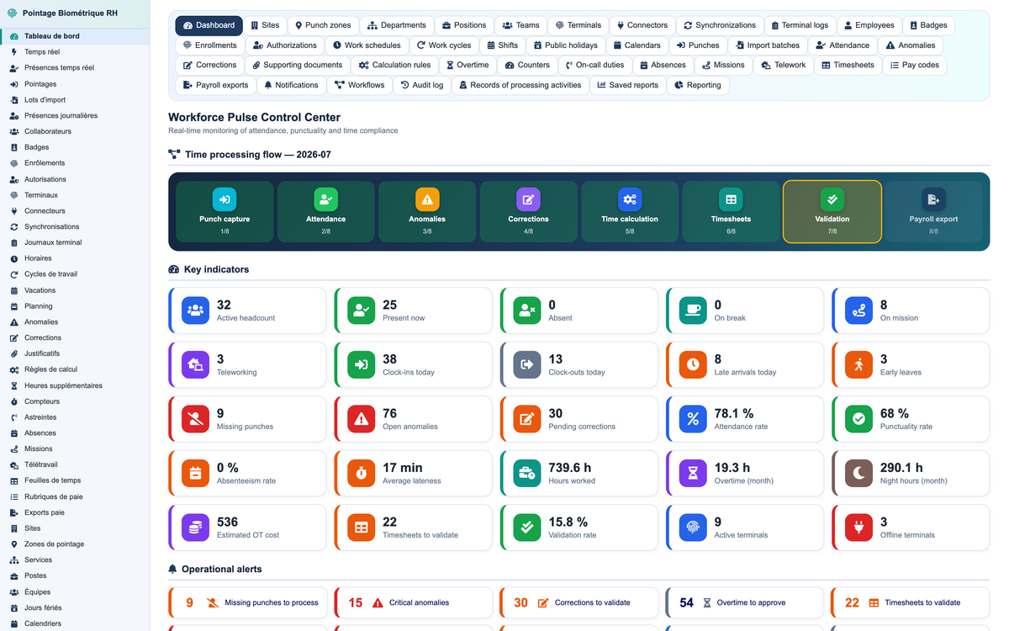Open the Dashboard tab

(209, 25)
